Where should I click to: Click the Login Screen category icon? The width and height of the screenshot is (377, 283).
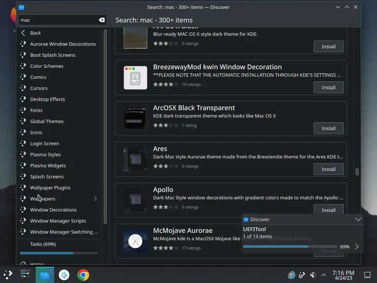[x=23, y=143]
